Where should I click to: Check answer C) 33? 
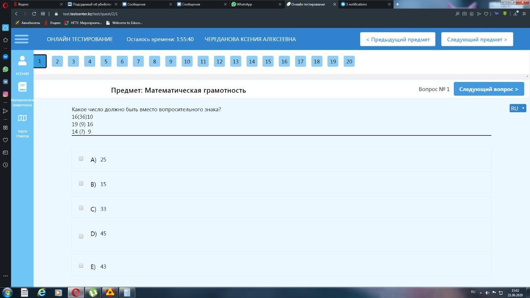pyautogui.click(x=81, y=208)
